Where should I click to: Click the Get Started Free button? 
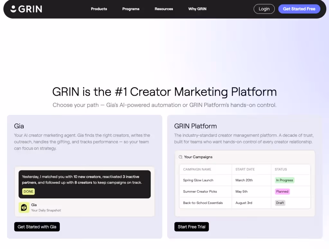click(x=299, y=9)
